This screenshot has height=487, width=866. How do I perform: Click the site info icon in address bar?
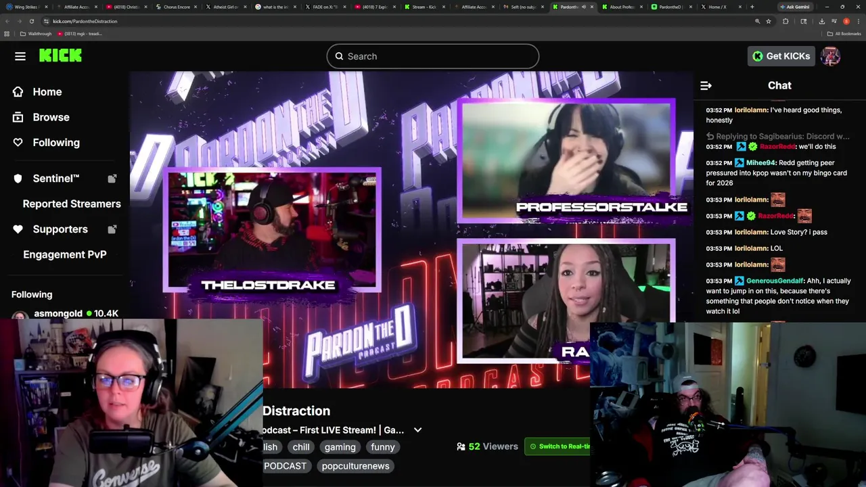click(x=46, y=21)
